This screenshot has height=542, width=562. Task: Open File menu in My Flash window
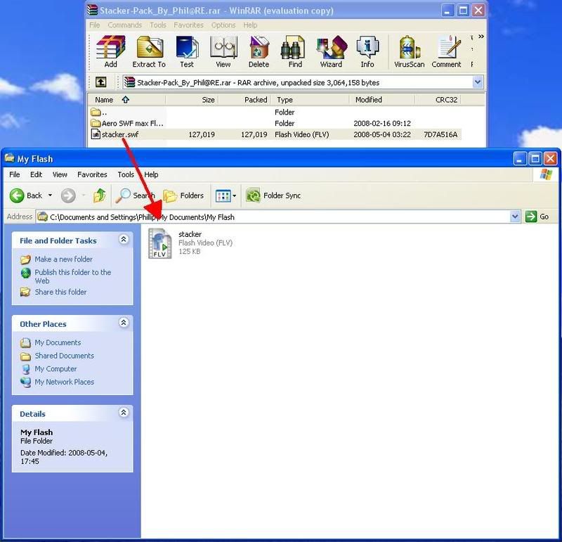[x=14, y=174]
